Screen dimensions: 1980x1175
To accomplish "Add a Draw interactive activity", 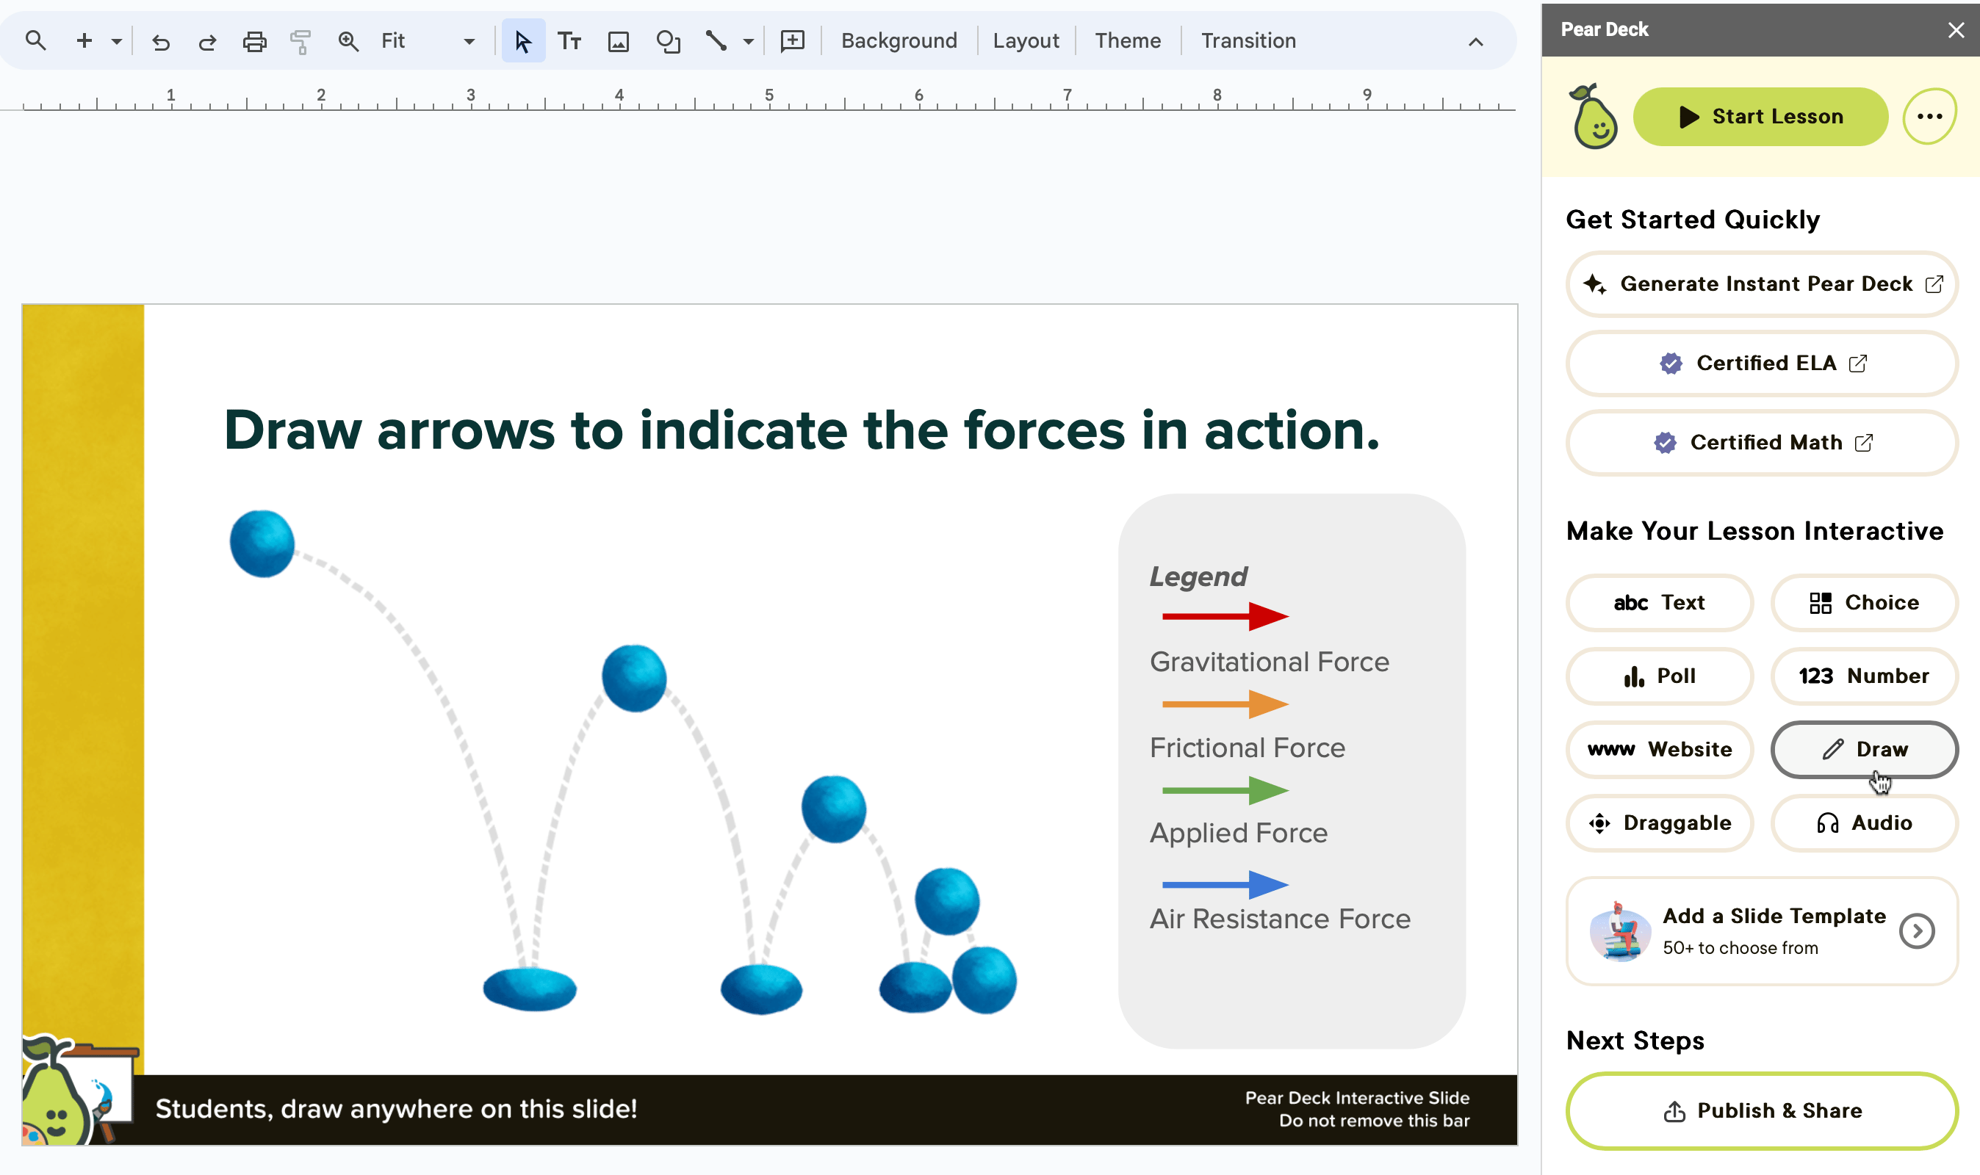I will pyautogui.click(x=1864, y=750).
